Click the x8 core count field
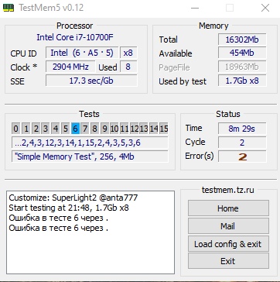The image size is (280, 282). point(128,53)
